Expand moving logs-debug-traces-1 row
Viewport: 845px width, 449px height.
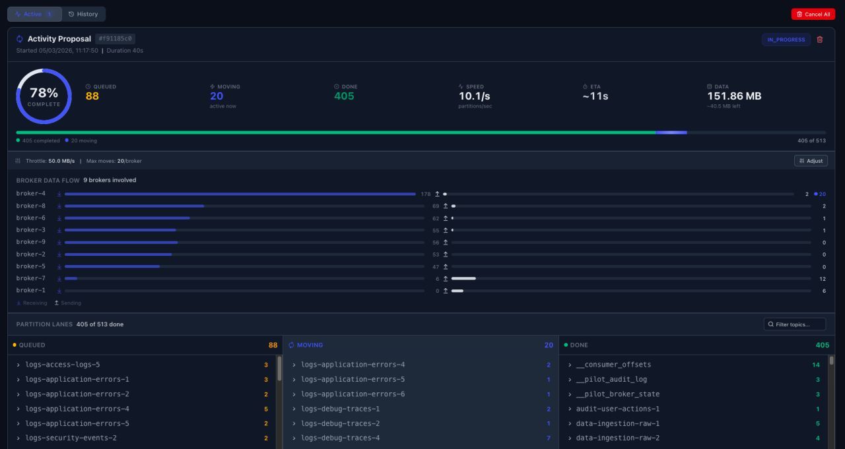coord(421,409)
